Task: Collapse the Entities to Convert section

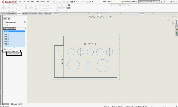Action: pos(25,29)
